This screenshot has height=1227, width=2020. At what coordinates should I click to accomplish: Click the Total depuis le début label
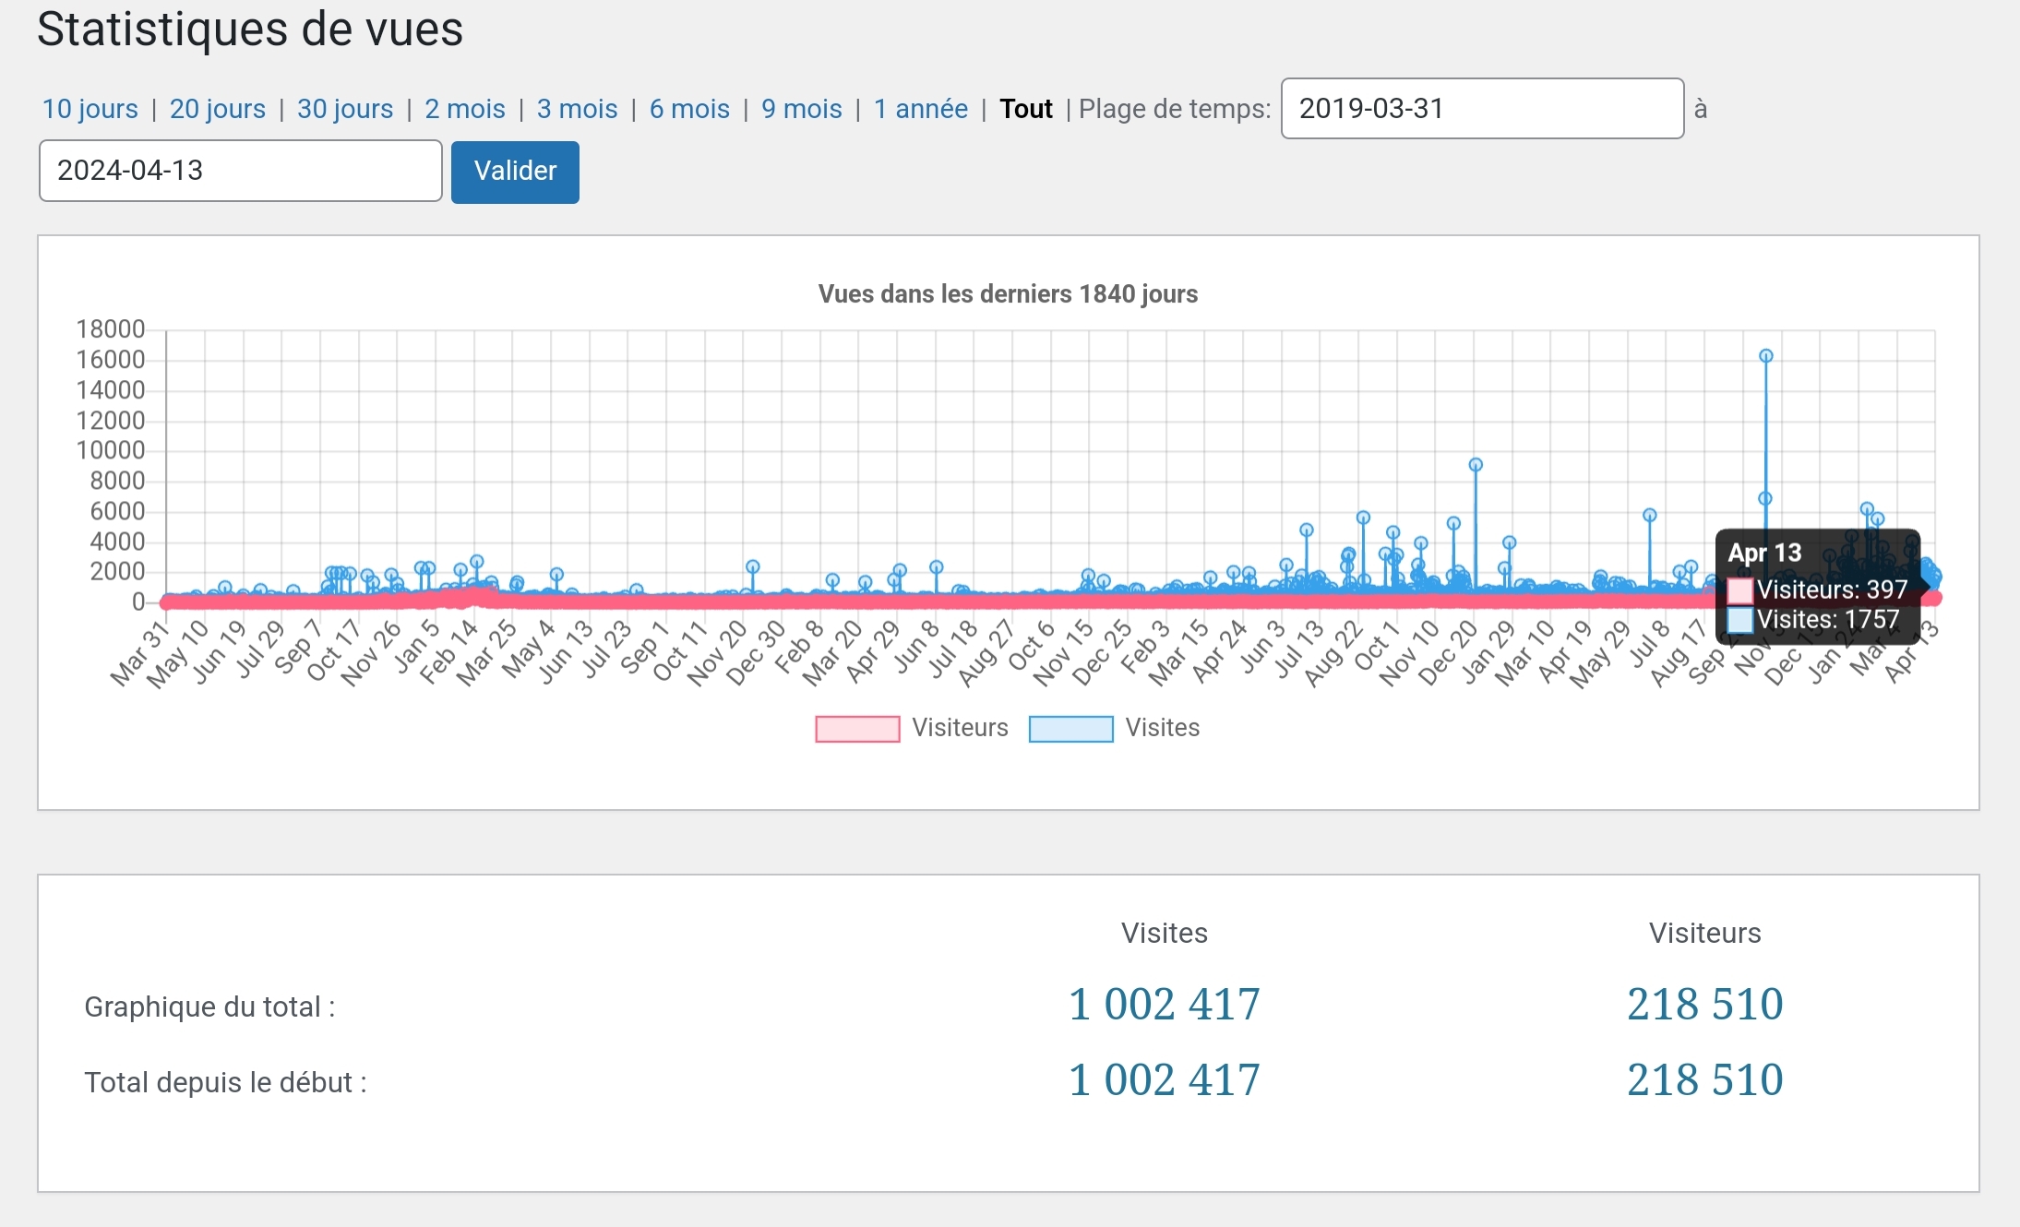(225, 1082)
